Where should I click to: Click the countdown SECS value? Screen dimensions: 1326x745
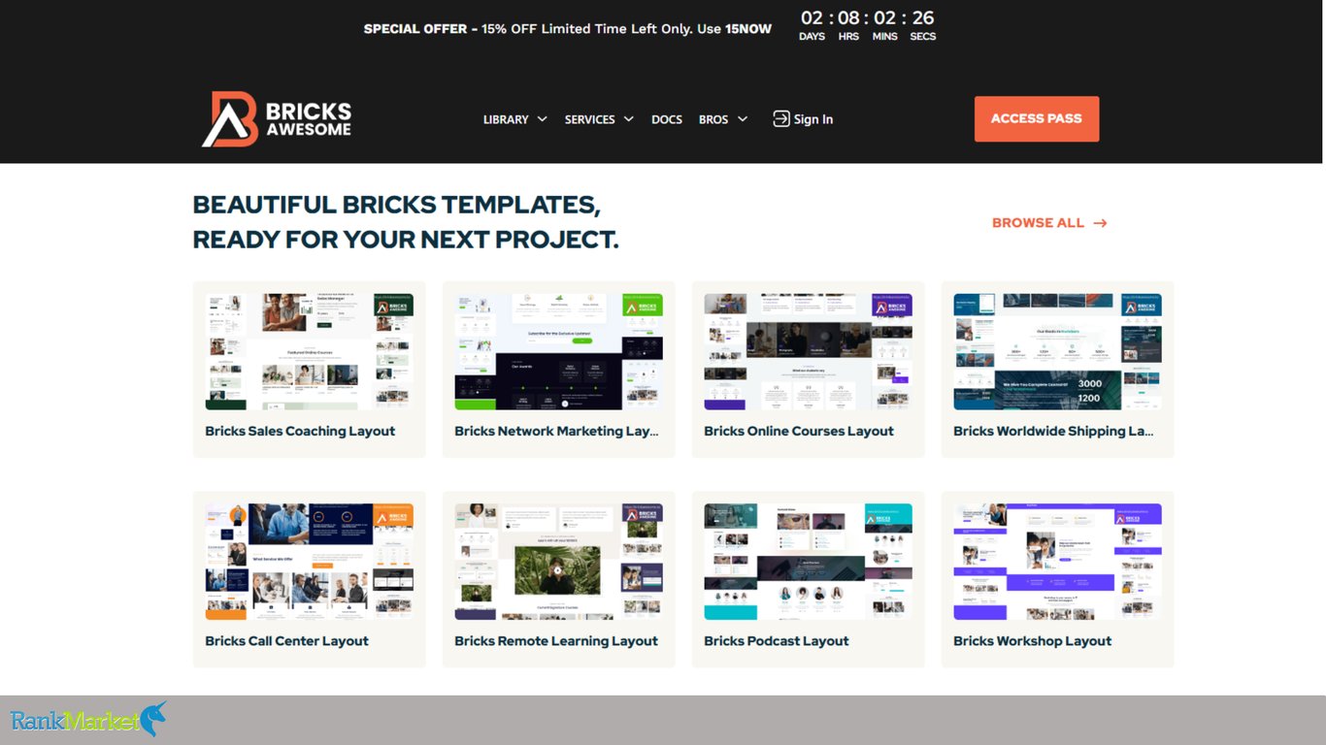[x=923, y=17]
